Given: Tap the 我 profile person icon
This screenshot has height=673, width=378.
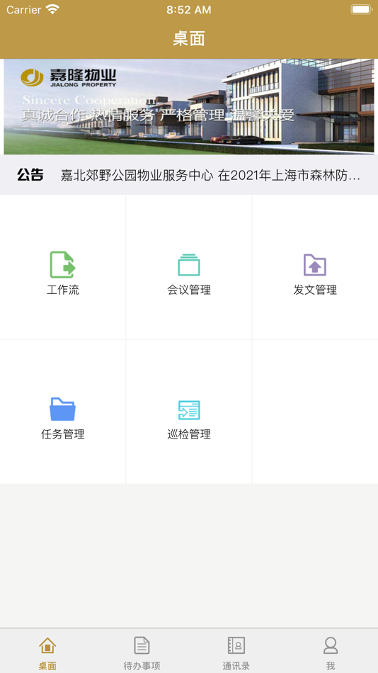Looking at the screenshot, I should [331, 645].
